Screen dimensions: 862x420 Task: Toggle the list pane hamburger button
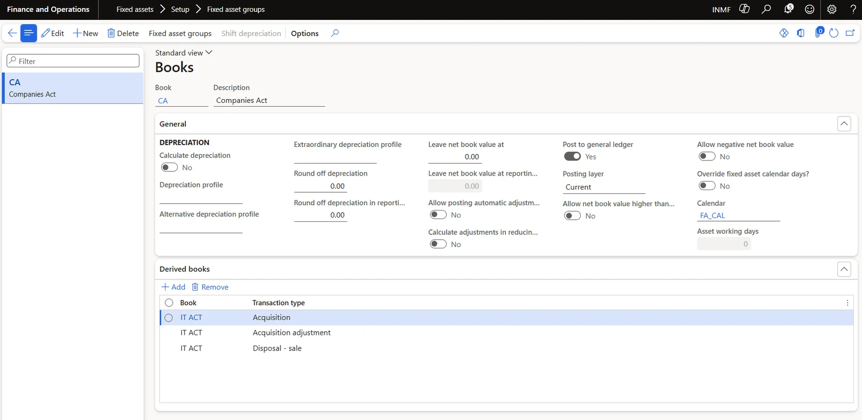[29, 33]
